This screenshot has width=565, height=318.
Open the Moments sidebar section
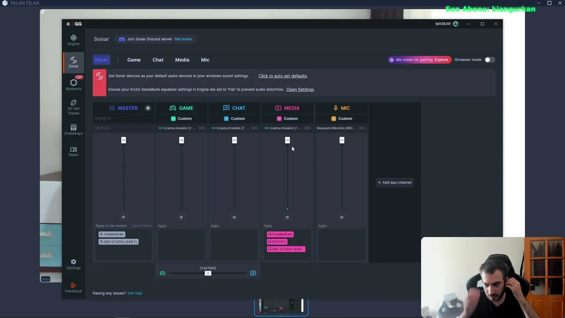coord(73,84)
